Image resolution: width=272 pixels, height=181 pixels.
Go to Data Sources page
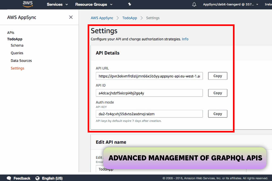tap(21, 61)
